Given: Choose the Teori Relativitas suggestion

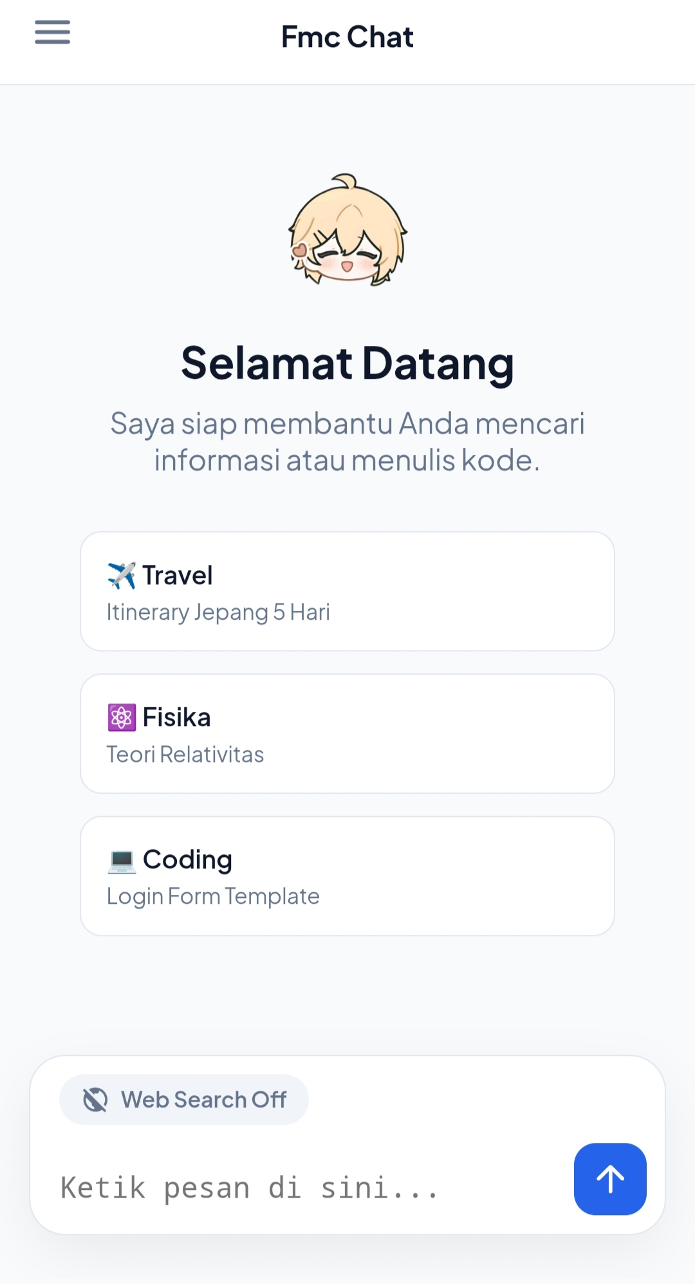Looking at the screenshot, I should pos(185,754).
